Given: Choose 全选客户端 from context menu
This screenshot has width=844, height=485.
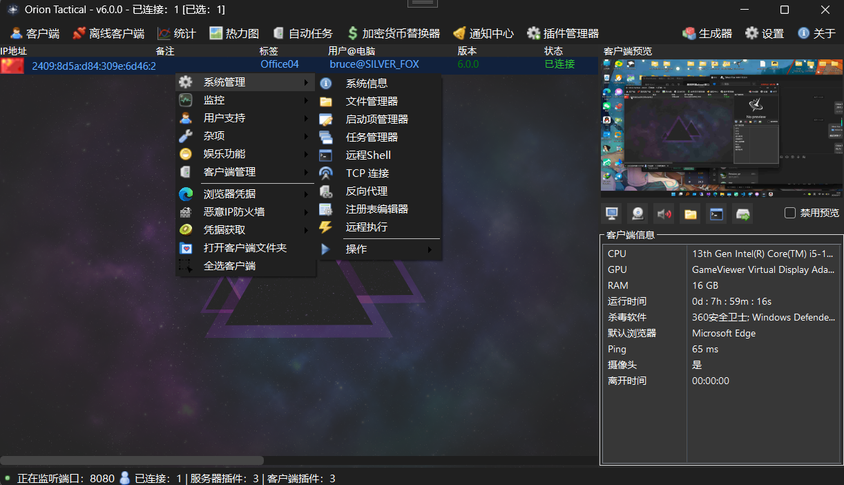Looking at the screenshot, I should pyautogui.click(x=245, y=265).
